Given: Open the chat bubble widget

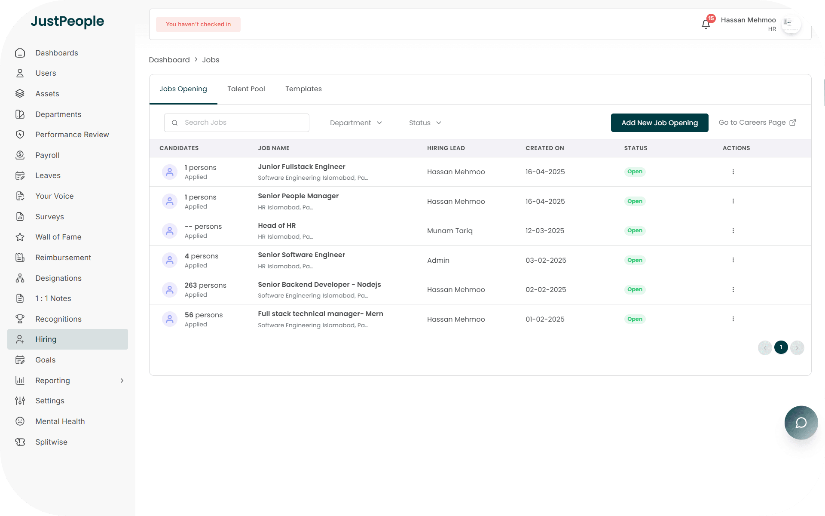Looking at the screenshot, I should (801, 423).
